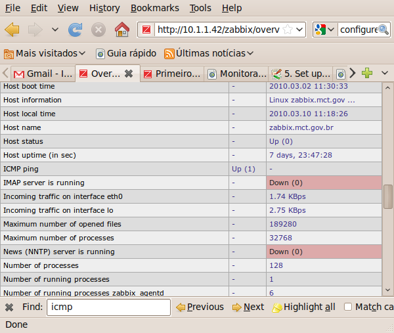The height and width of the screenshot is (333, 394).
Task: Choose search engine from Google dropdown
Action: click(324, 30)
